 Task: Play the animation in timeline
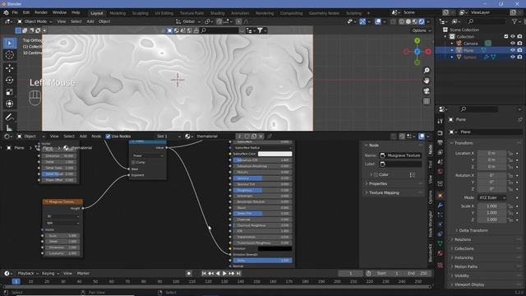224,274
